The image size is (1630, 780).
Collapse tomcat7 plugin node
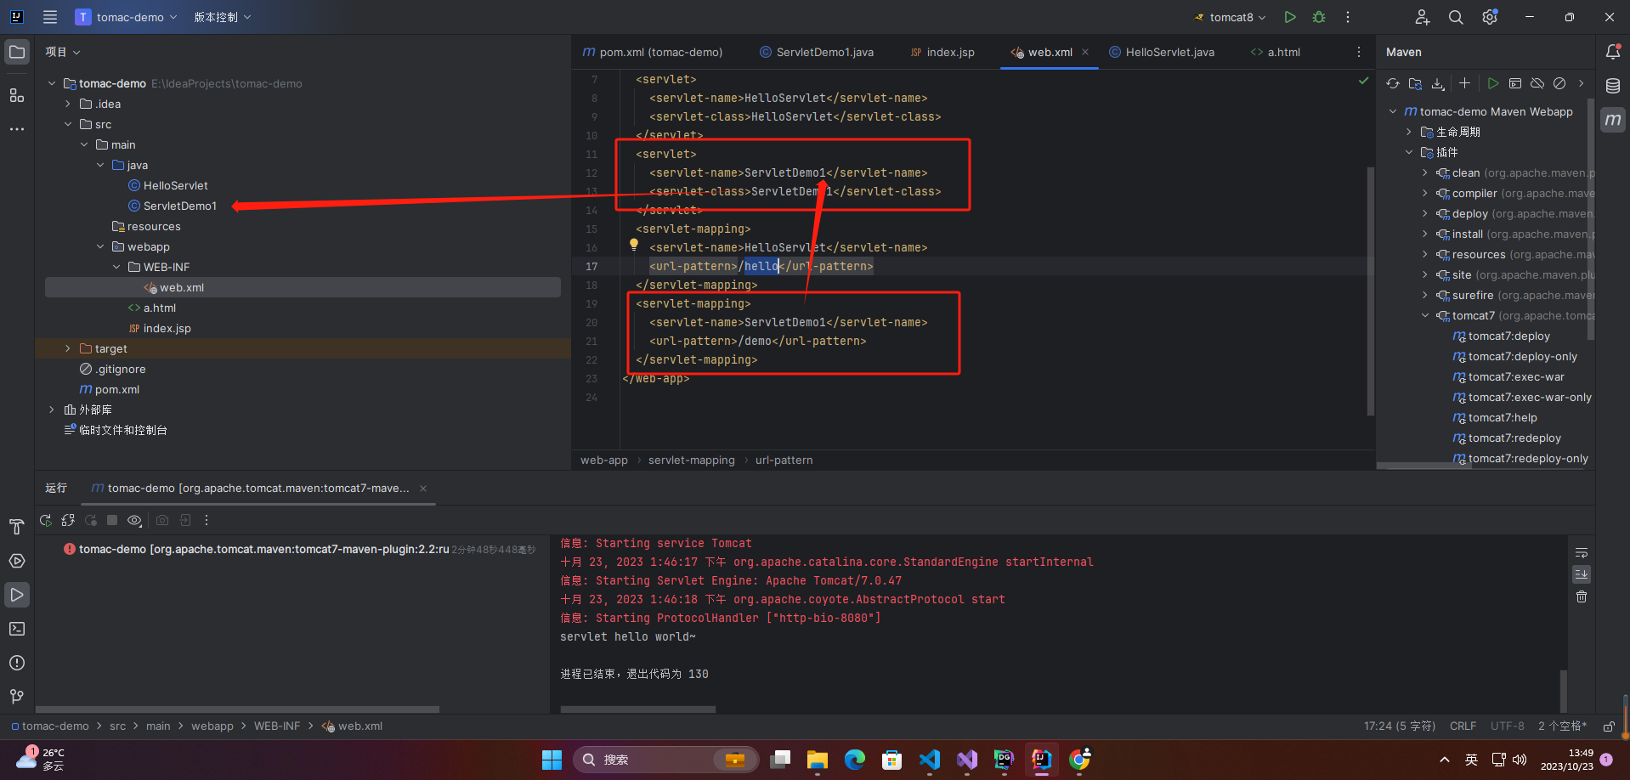pos(1425,315)
